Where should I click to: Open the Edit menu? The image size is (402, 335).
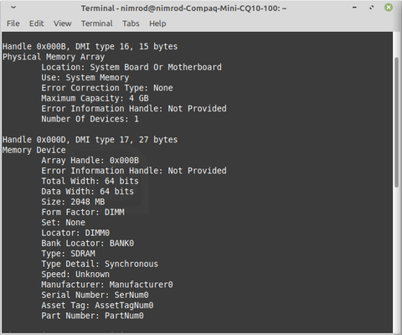tap(37, 23)
